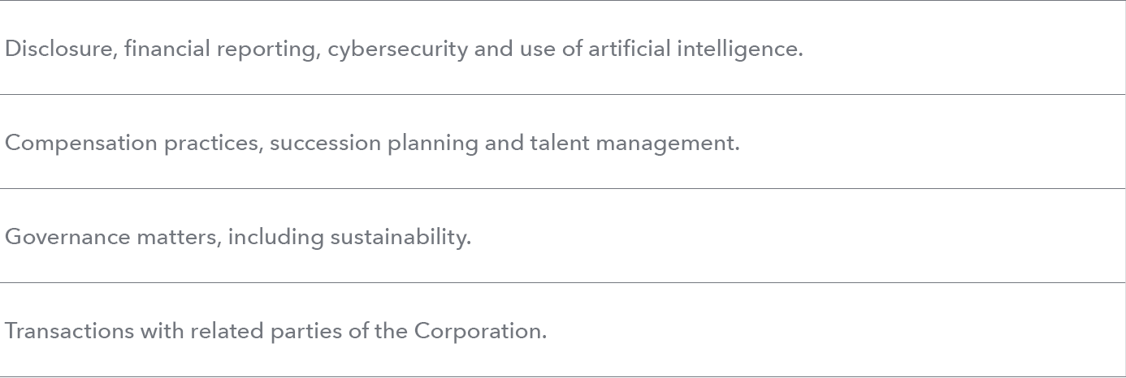The height and width of the screenshot is (378, 1126).
Task: Click the word "Compensation"
Action: click(x=81, y=143)
